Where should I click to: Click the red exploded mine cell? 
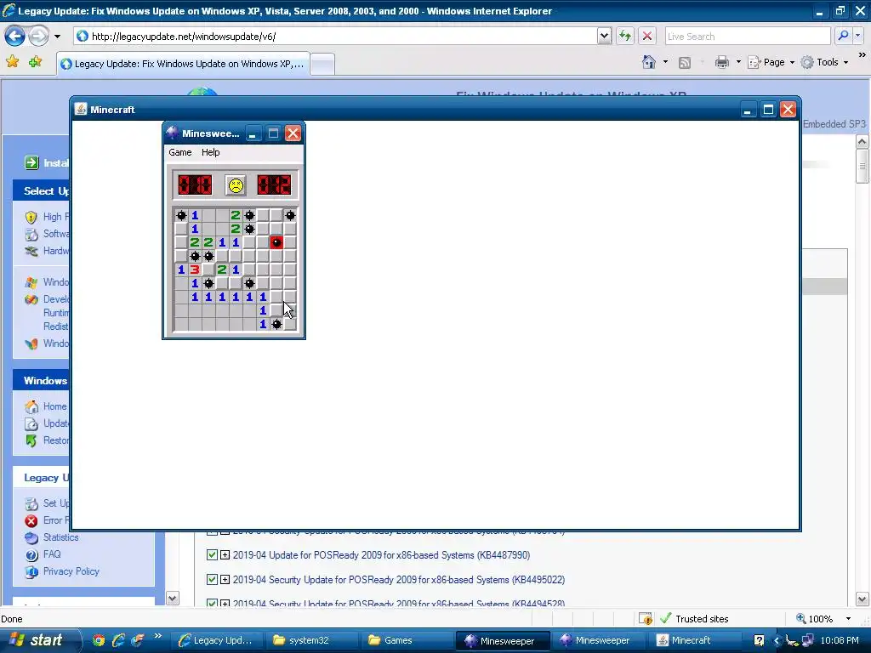pos(276,242)
